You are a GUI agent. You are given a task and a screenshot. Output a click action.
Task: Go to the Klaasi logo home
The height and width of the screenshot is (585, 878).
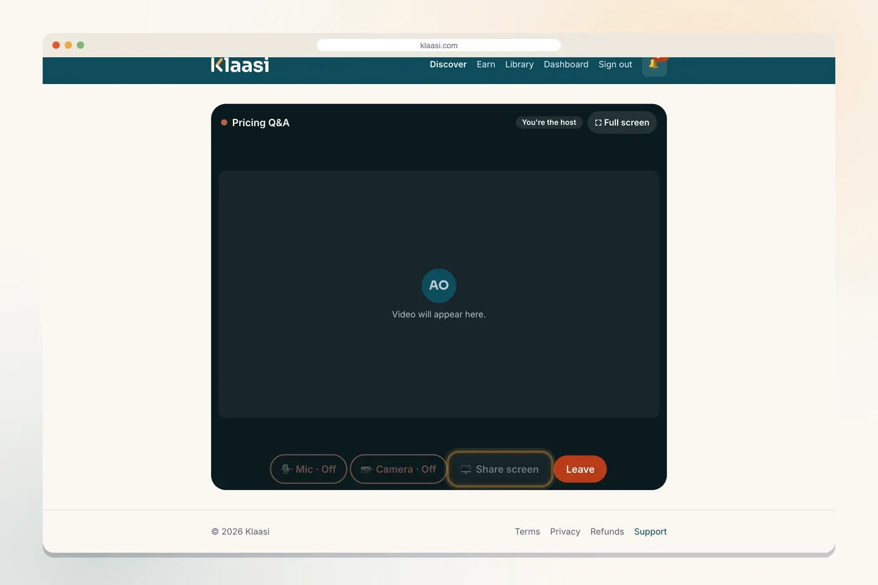point(240,65)
